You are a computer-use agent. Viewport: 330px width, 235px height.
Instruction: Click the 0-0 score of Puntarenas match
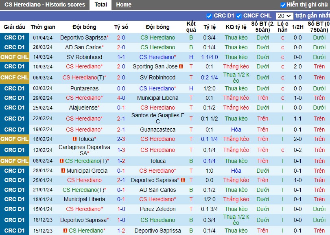pyautogui.click(x=121, y=88)
